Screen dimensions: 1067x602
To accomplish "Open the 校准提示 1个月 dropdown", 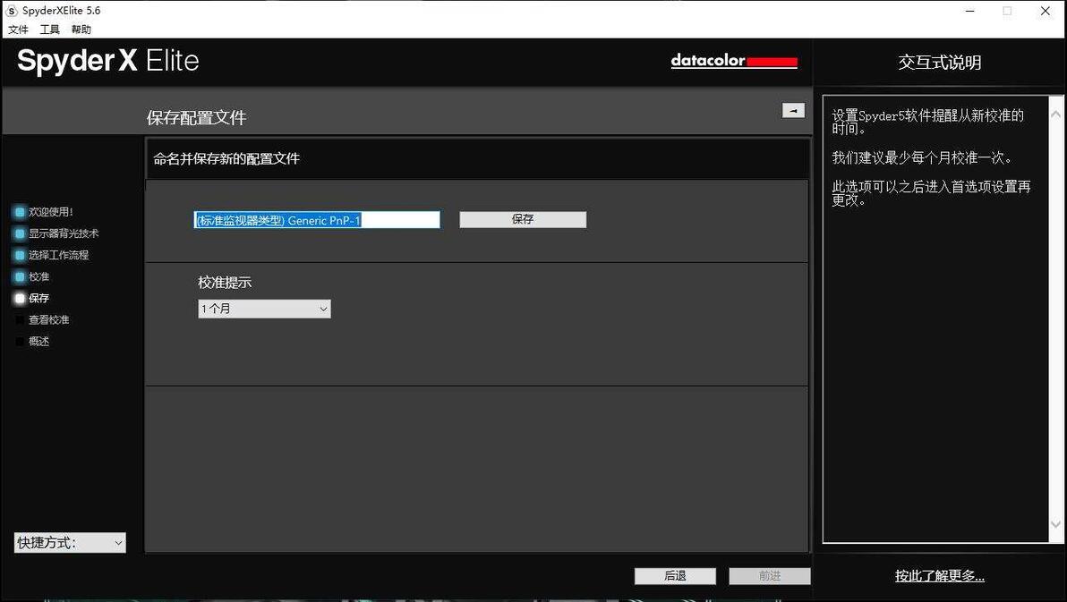I will 264,309.
